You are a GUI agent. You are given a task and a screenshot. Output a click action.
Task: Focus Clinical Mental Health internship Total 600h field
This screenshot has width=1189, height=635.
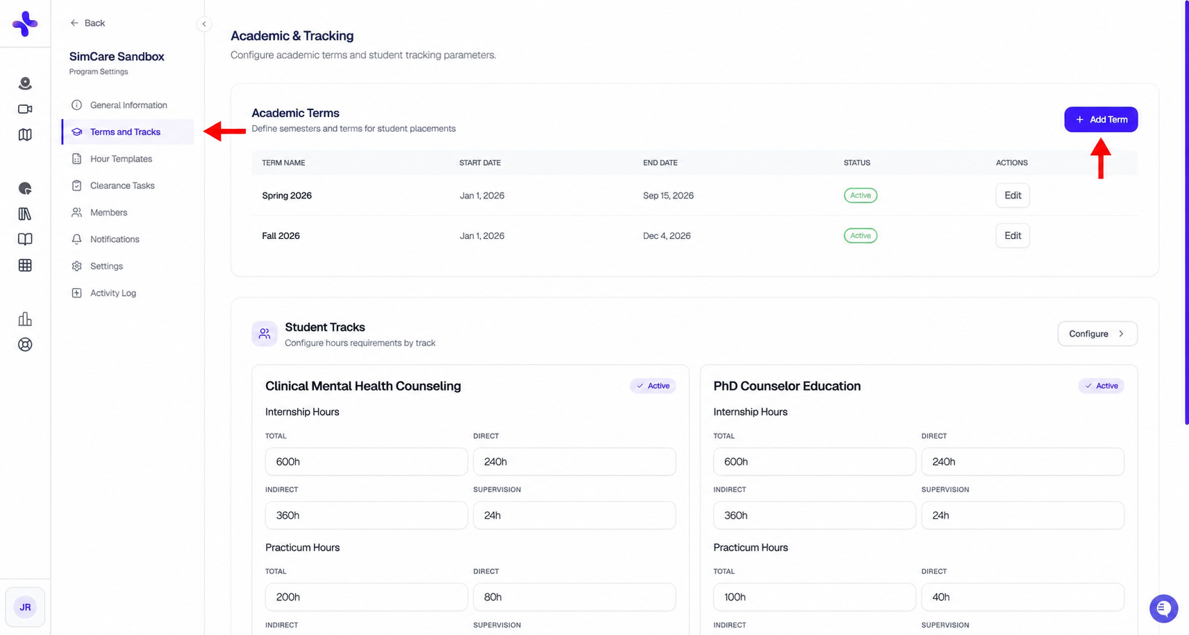(367, 462)
